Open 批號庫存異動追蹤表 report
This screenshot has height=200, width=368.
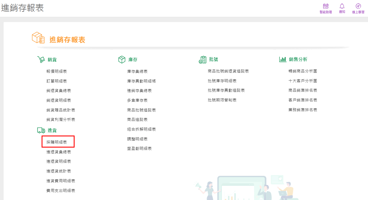coord(226,90)
